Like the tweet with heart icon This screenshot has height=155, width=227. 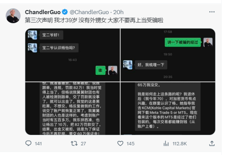click(x=120, y=143)
